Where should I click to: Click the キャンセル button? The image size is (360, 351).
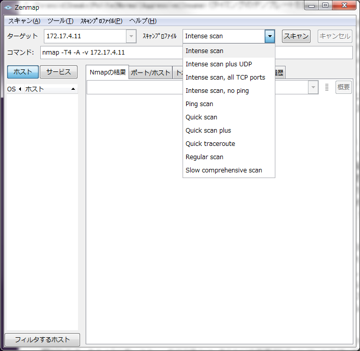click(335, 36)
